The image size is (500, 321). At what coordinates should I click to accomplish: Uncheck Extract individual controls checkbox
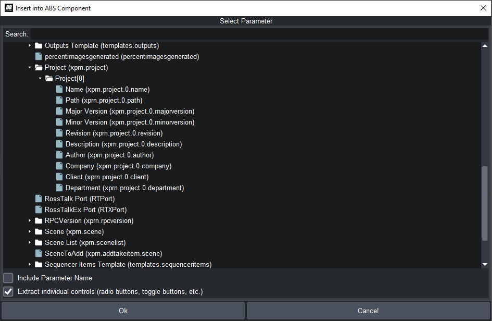[8, 291]
